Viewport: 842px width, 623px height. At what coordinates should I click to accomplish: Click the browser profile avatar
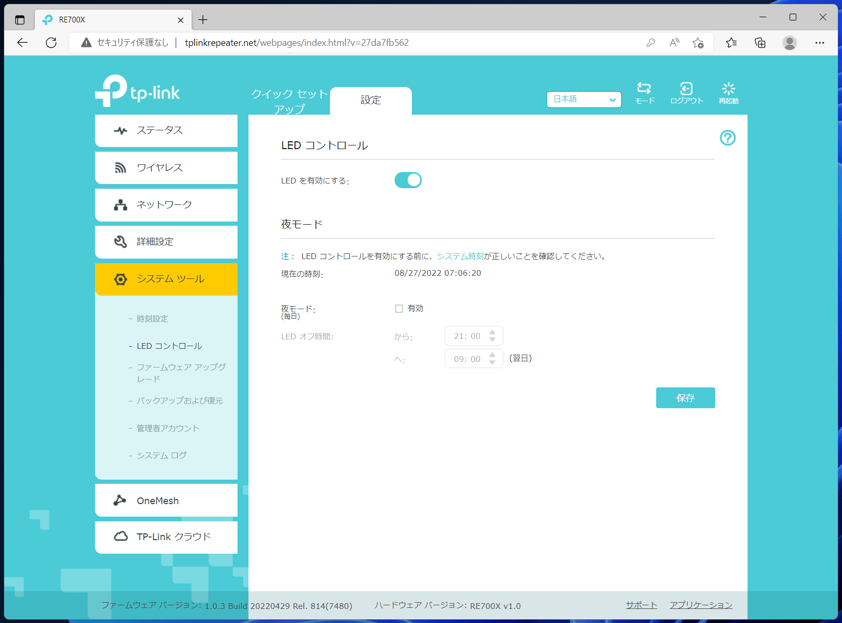789,43
